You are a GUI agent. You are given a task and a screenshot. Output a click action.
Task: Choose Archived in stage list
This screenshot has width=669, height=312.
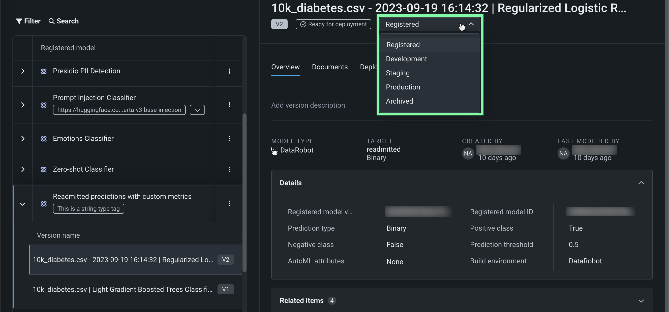click(x=400, y=101)
